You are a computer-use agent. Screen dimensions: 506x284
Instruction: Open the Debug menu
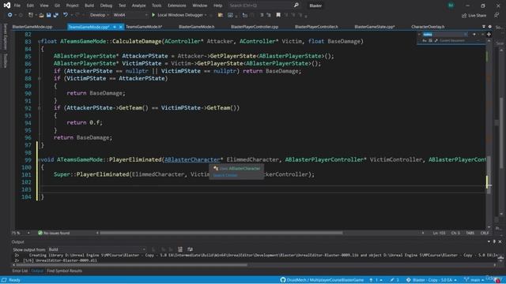click(x=106, y=6)
